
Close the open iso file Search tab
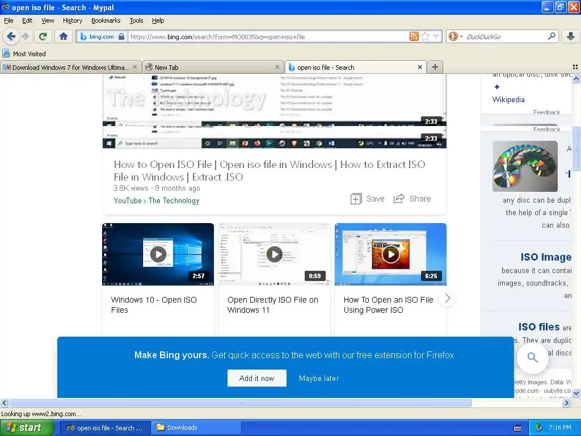click(419, 68)
